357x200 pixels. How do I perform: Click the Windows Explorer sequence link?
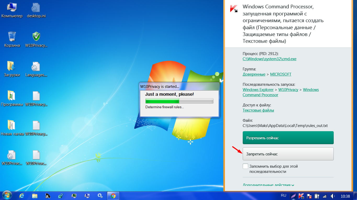pos(258,90)
